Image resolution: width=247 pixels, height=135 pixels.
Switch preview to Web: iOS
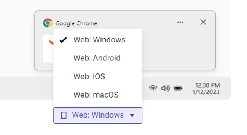98,76
